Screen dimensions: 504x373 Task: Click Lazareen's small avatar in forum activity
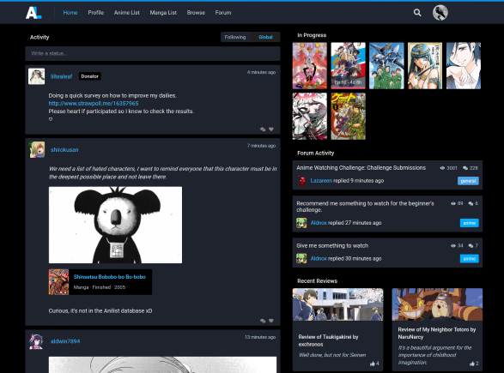click(x=301, y=181)
